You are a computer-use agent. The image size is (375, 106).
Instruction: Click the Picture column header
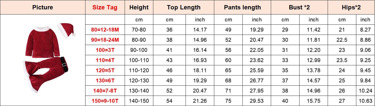pyautogui.click(x=42, y=7)
